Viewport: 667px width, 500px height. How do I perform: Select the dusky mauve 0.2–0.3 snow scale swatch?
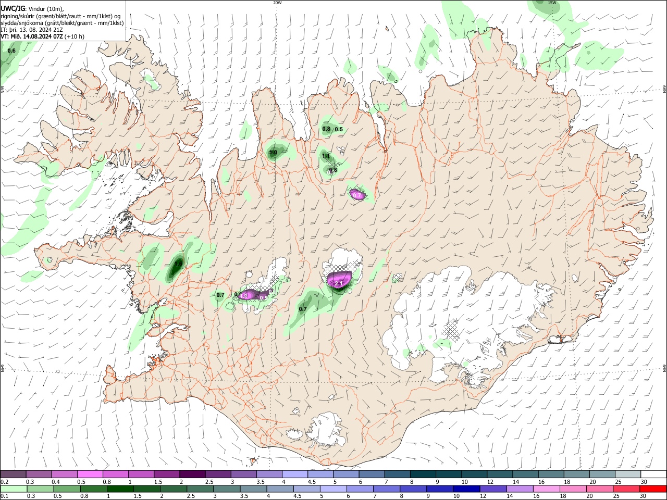(x=13, y=474)
